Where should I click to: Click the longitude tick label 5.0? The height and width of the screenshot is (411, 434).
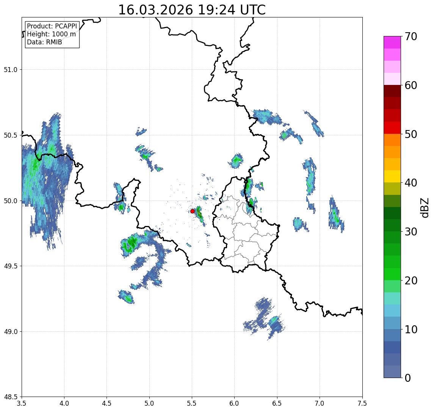[x=149, y=403]
